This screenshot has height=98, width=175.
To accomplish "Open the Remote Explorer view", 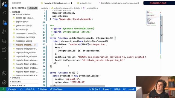I will (4, 41).
